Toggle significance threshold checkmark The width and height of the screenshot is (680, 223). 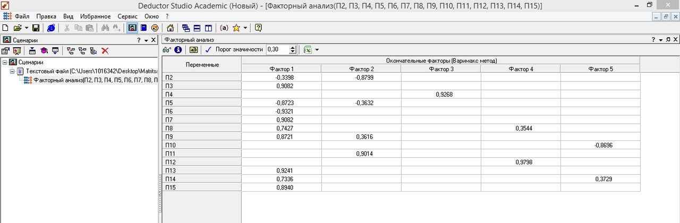click(208, 49)
